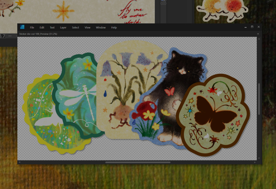This screenshot has width=276, height=189.
Task: Click the vertical scrollbar thumb
Action: (259, 99)
